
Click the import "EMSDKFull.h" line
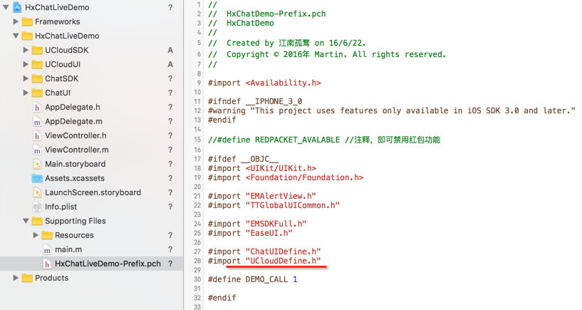pyautogui.click(x=257, y=224)
